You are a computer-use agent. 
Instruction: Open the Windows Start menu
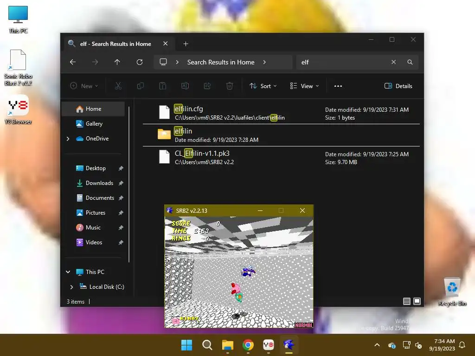click(186, 345)
